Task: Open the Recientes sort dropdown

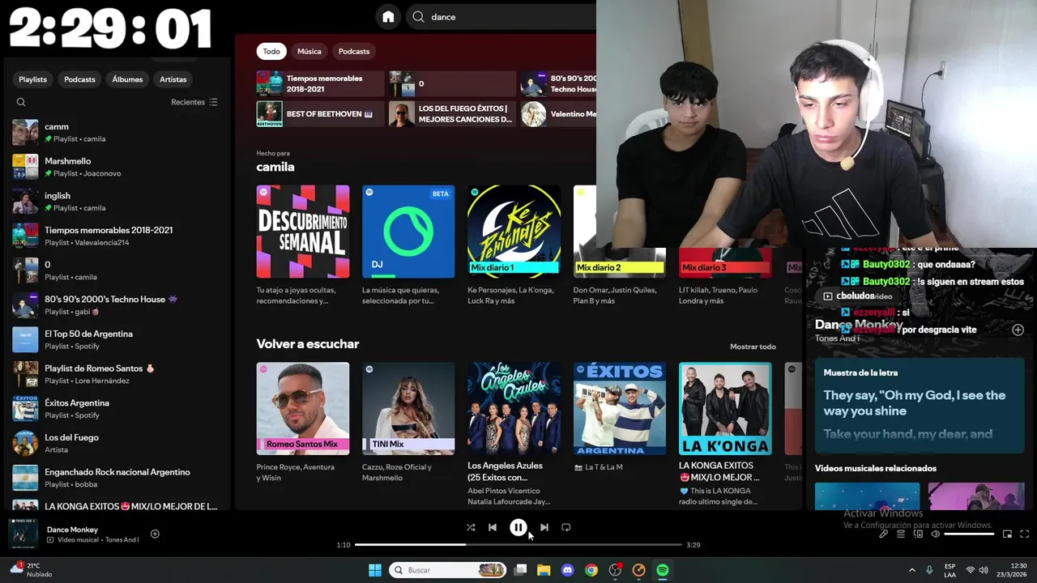Action: tap(194, 102)
